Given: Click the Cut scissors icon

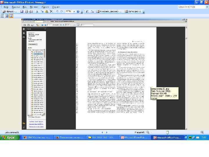Looking at the screenshot, I should point(37,12).
